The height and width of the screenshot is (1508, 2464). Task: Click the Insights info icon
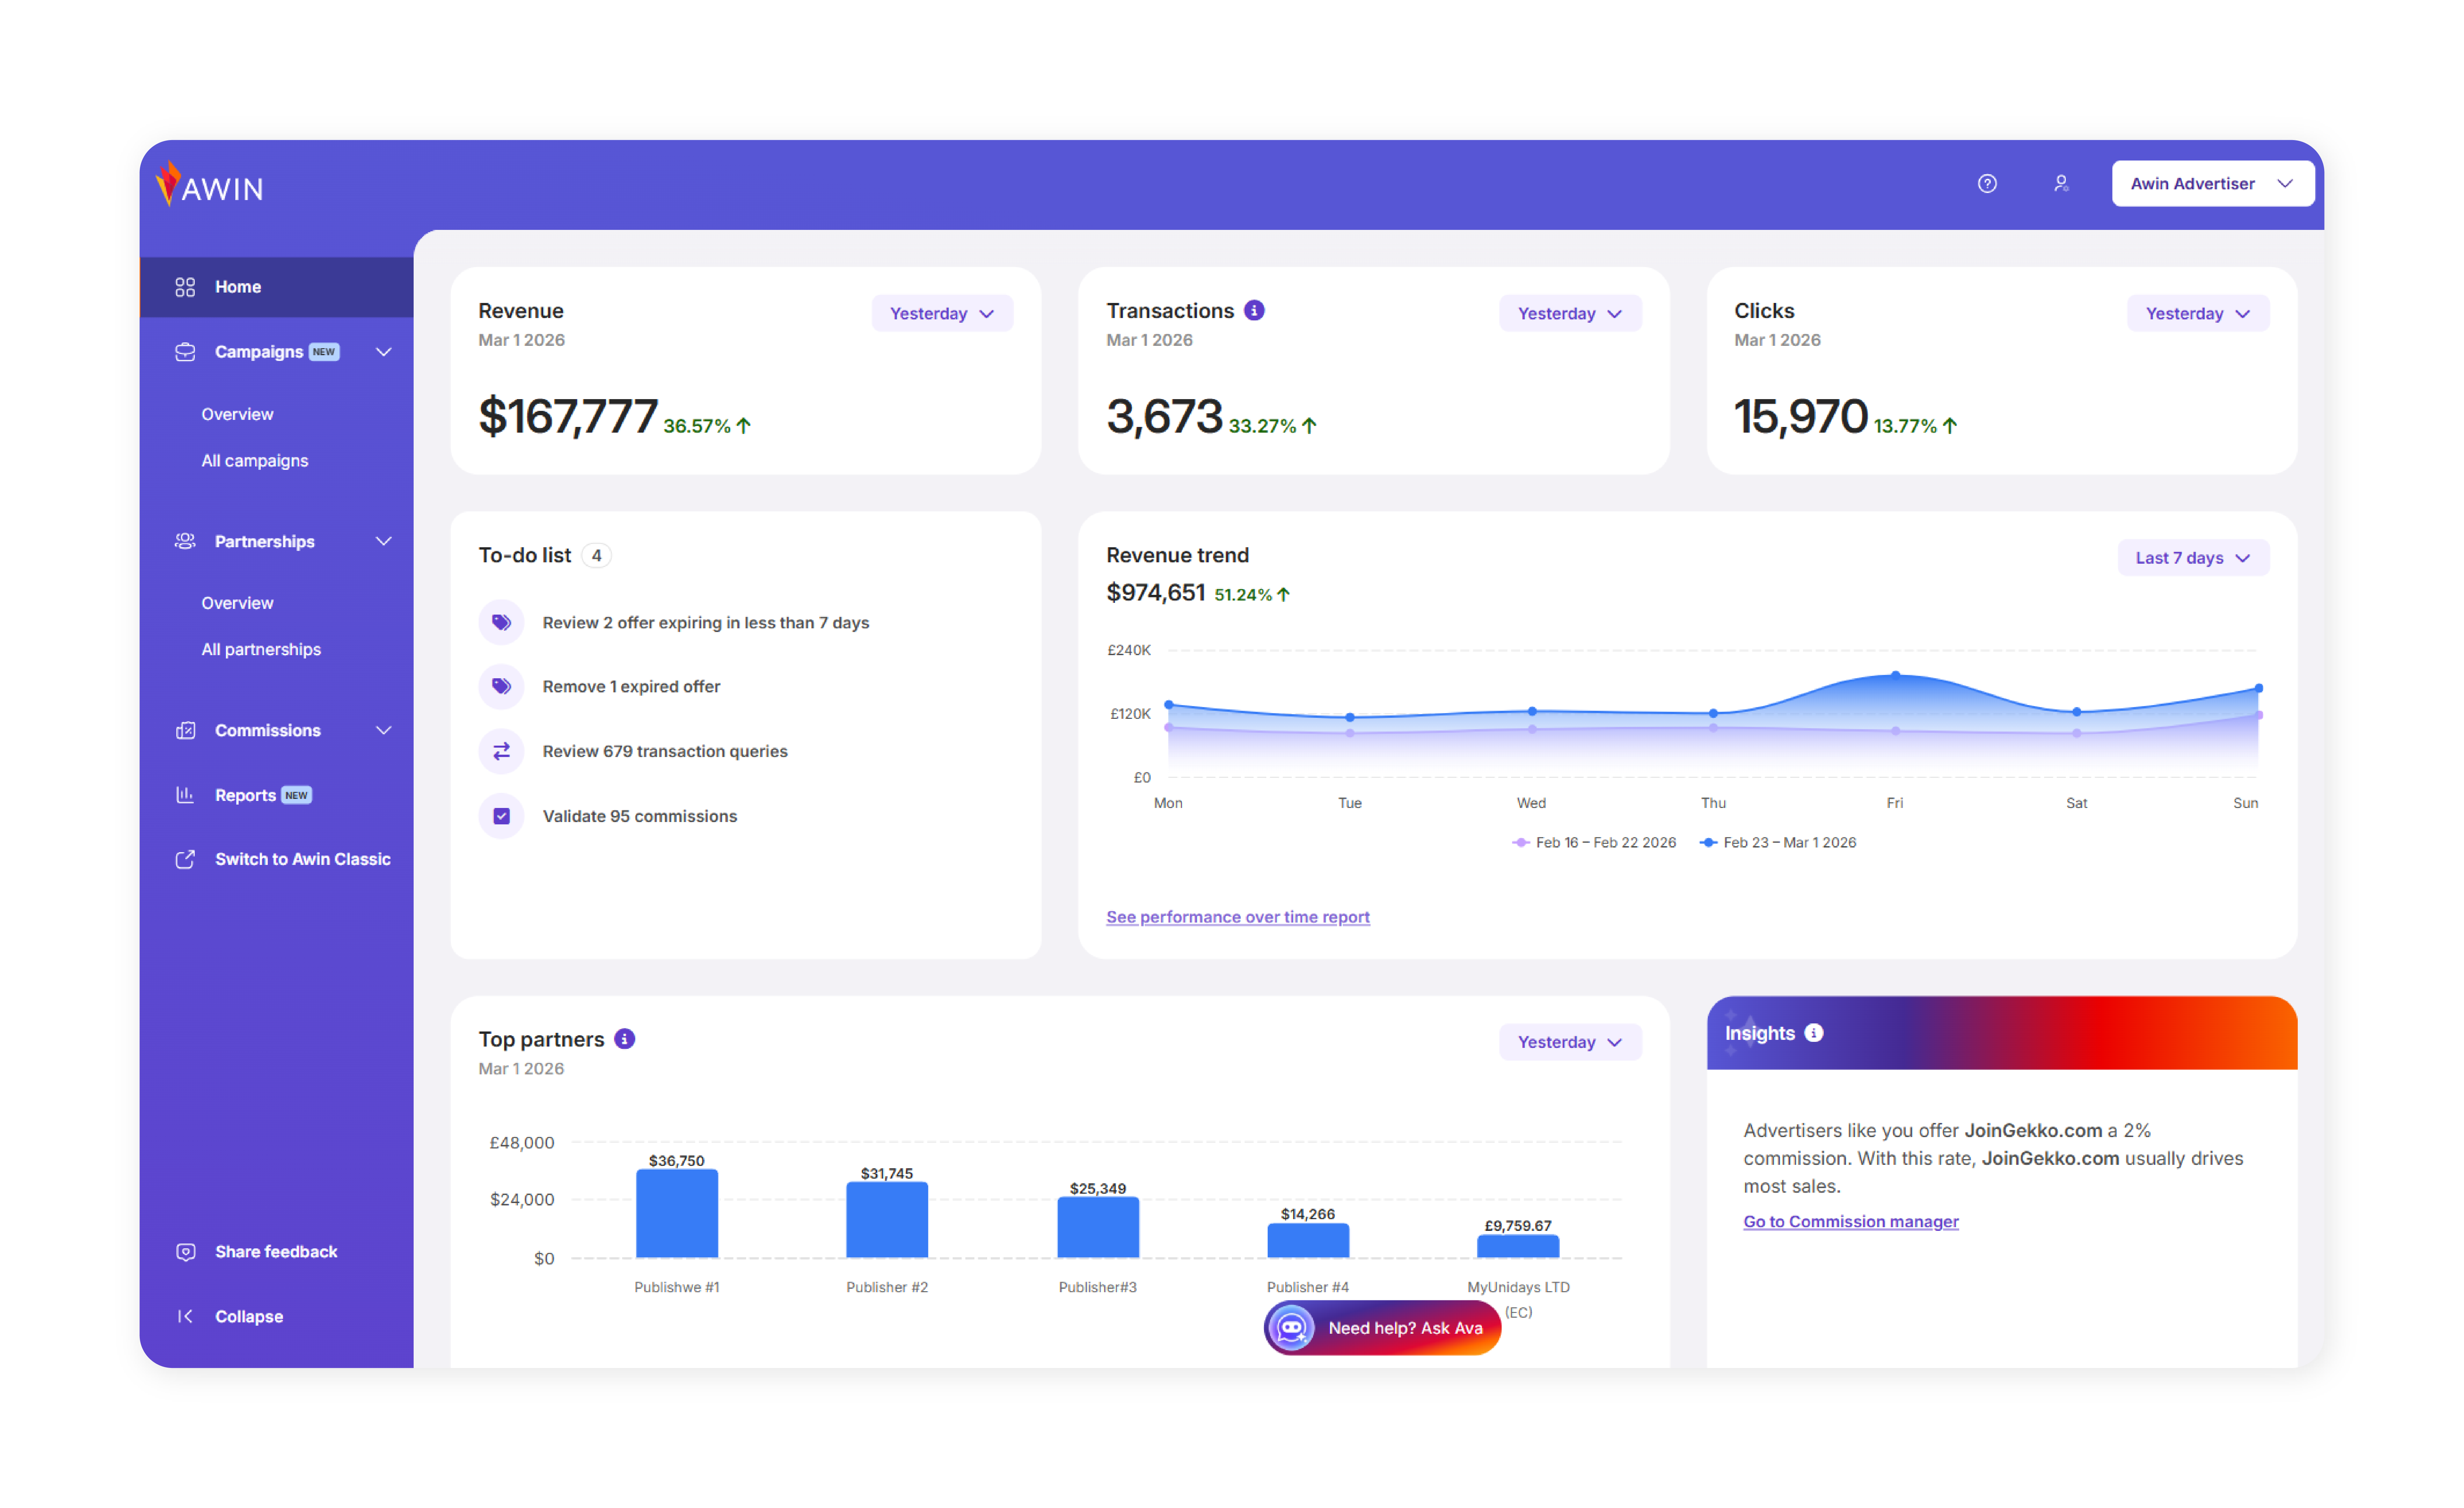coord(1814,1033)
